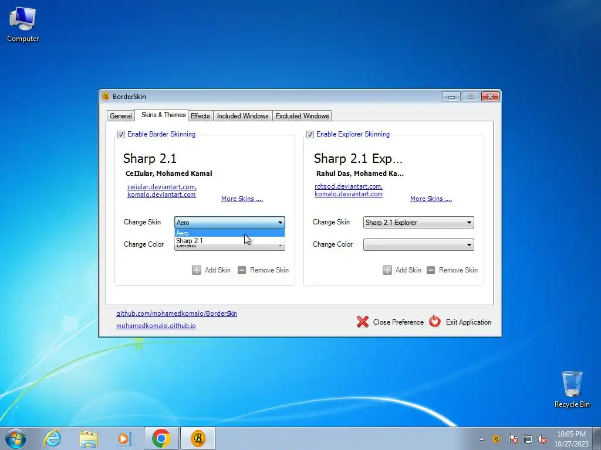Click Add Skin plus icon for border skins
This screenshot has height=450, width=601.
tap(197, 270)
